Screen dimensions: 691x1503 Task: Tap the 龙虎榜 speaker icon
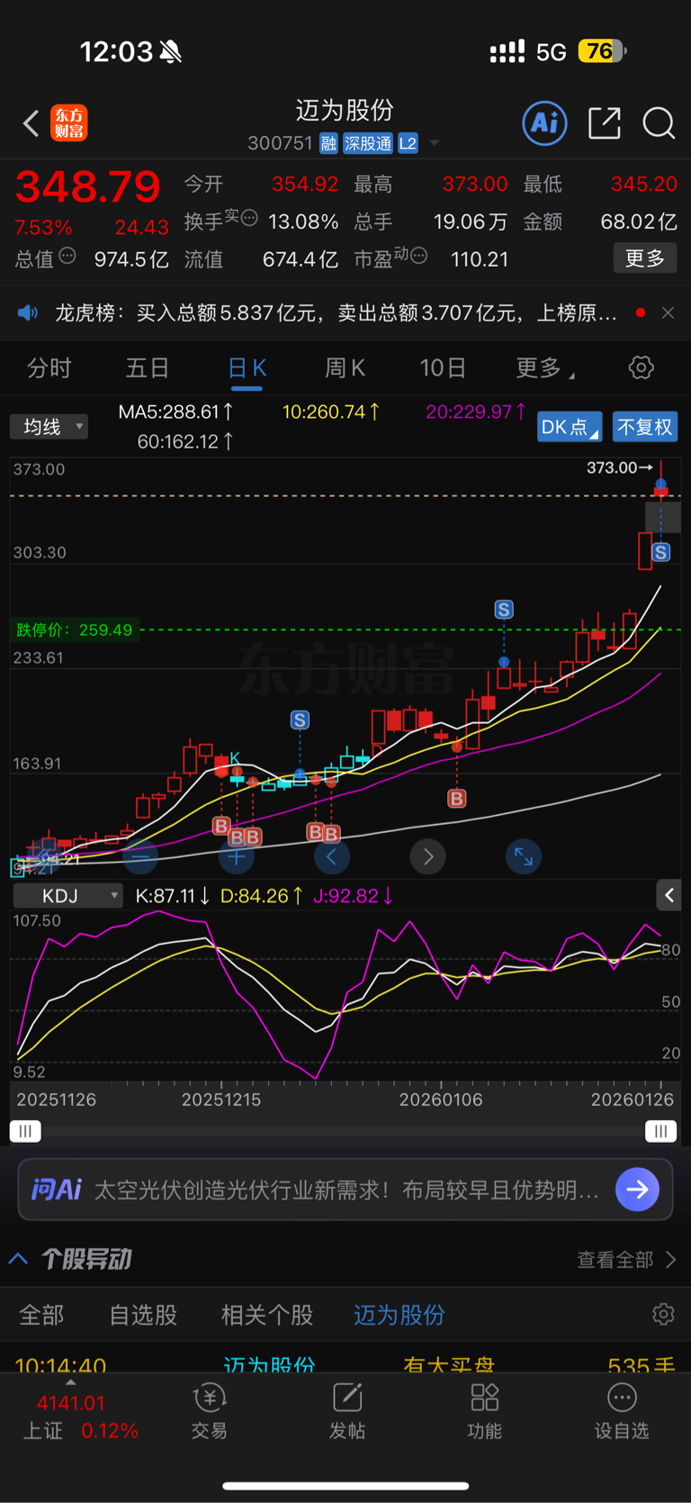click(x=28, y=312)
